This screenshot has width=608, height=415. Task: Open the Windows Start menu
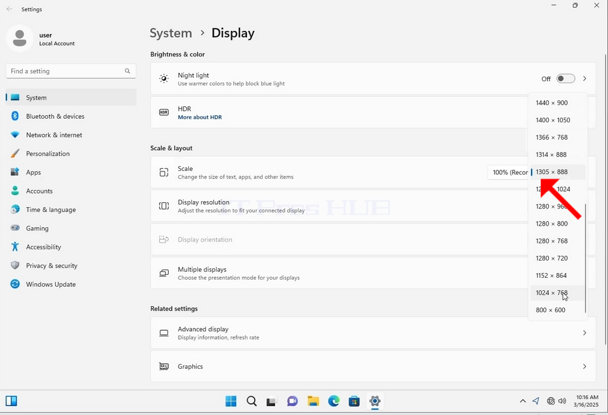coord(231,401)
